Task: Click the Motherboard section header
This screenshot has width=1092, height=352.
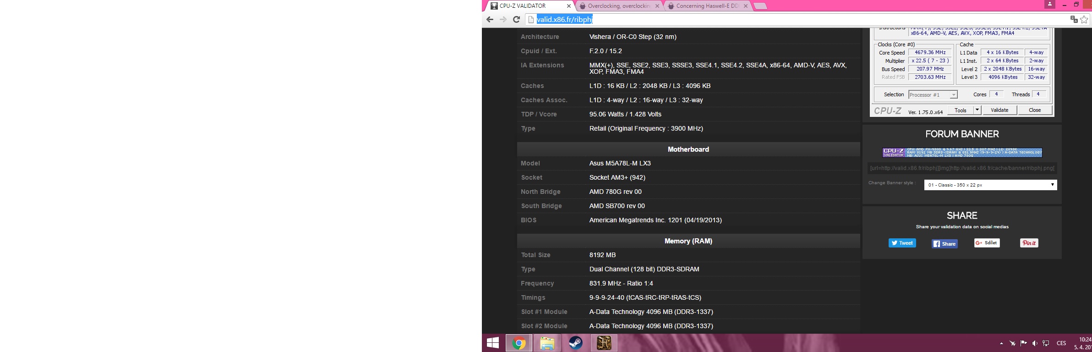Action: tap(688, 149)
